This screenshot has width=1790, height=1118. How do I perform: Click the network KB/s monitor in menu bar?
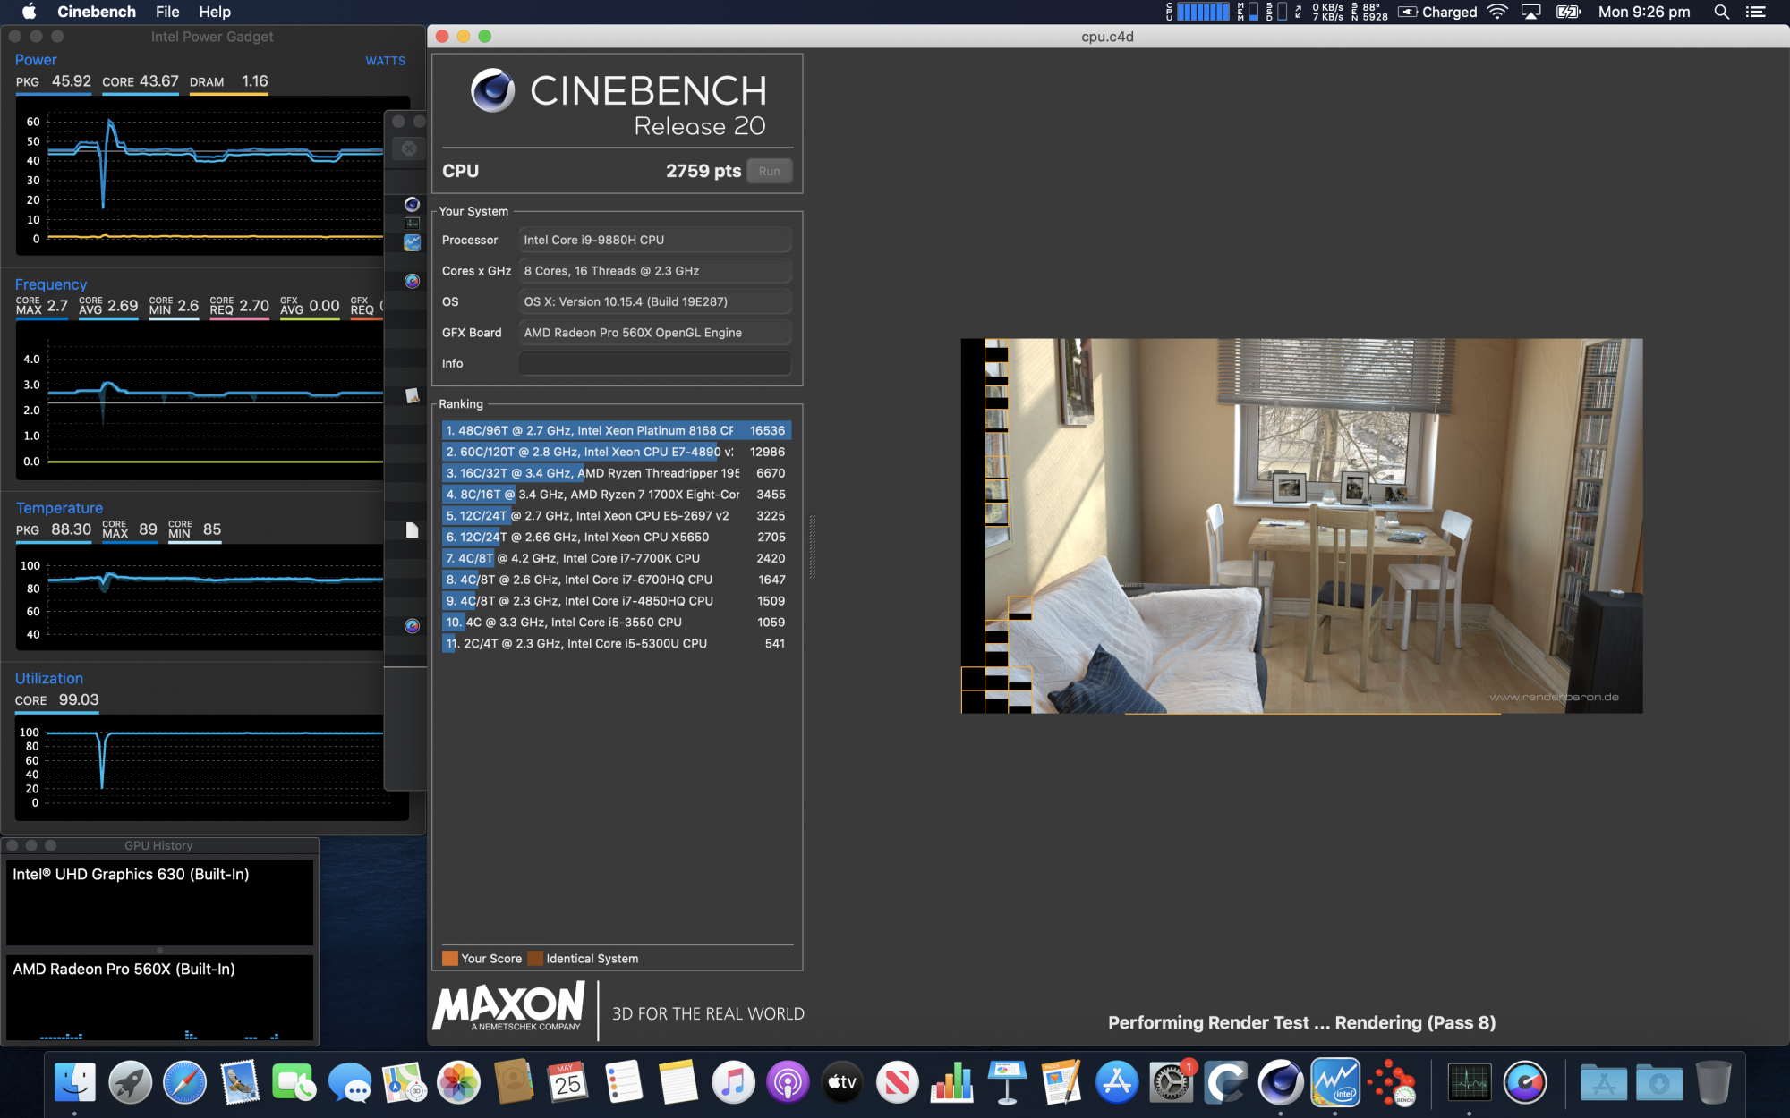[x=1319, y=12]
